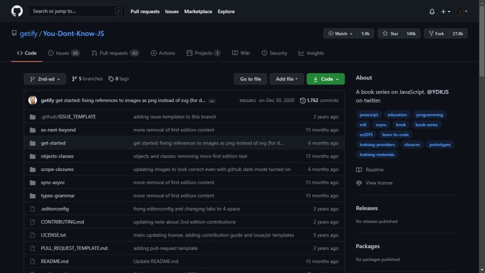Open the Watch dropdown

coord(340,34)
